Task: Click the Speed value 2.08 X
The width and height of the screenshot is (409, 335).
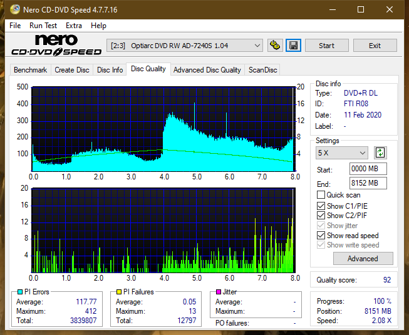Action: tap(381, 321)
